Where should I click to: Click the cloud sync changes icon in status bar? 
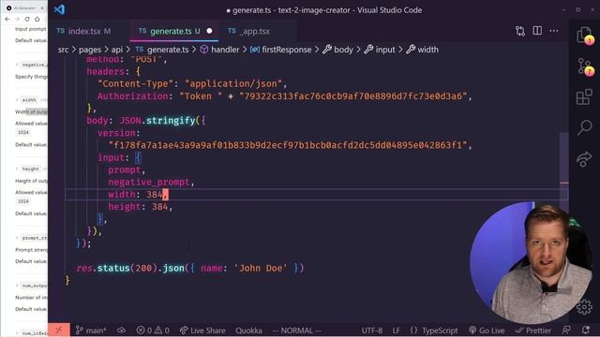tap(121, 330)
